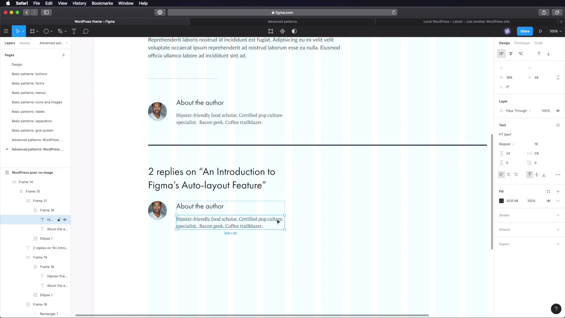Image resolution: width=565 pixels, height=318 pixels.
Task: Click the Present play button
Action: pos(540,31)
